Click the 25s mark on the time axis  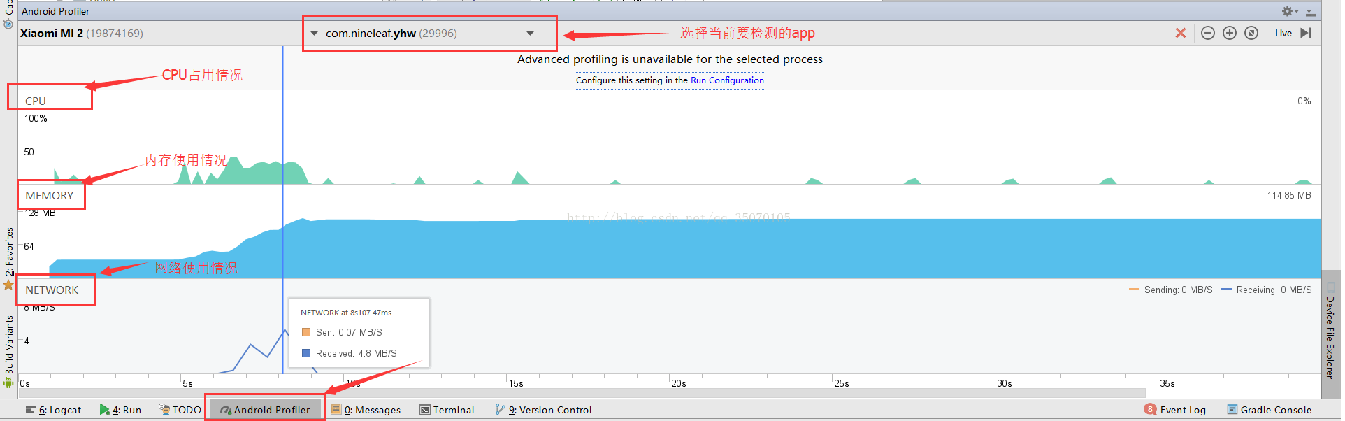pyautogui.click(x=842, y=383)
